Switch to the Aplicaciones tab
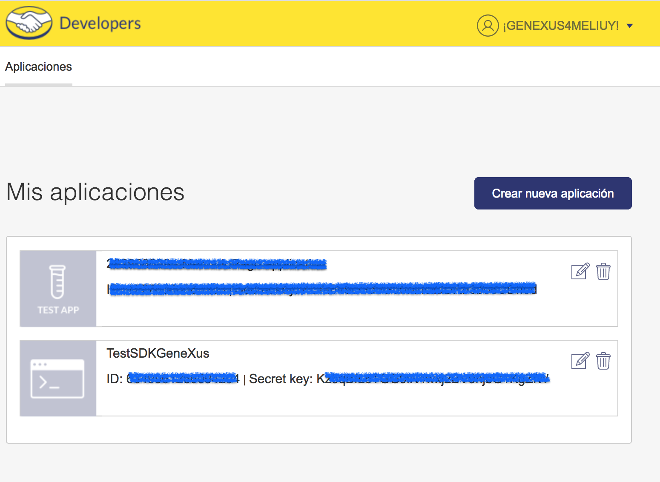Screen dimensions: 660x482 pos(38,67)
